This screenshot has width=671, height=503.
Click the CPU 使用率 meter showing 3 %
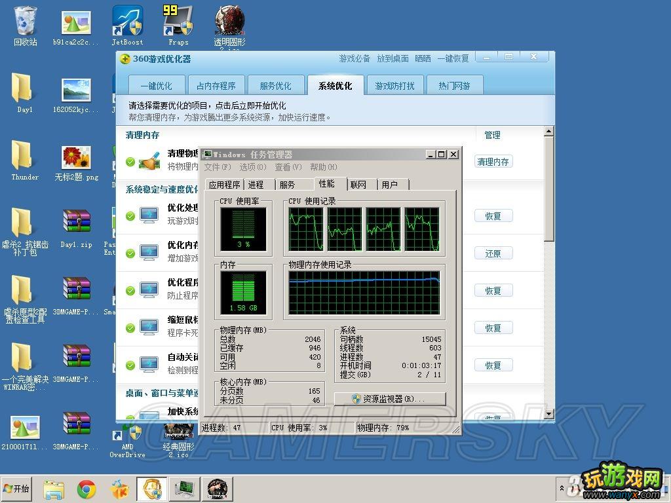point(243,229)
